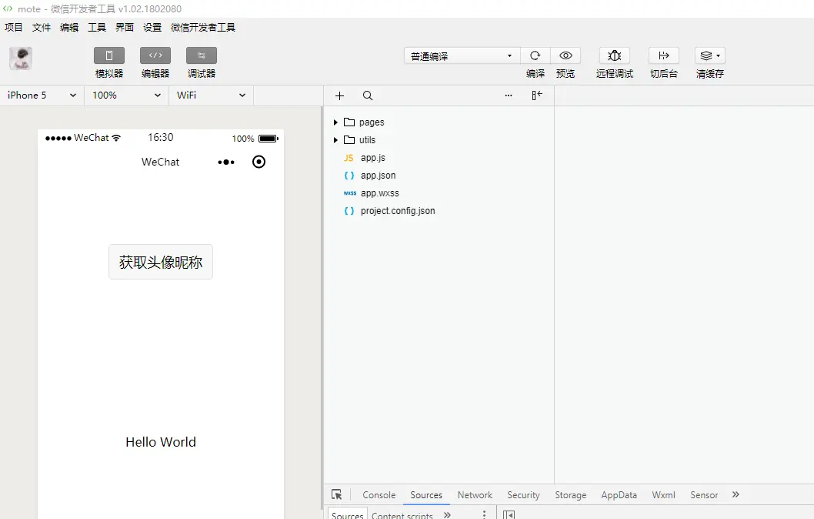Start 远程调试 remote debug bug icon
The height and width of the screenshot is (519, 814).
pos(615,55)
